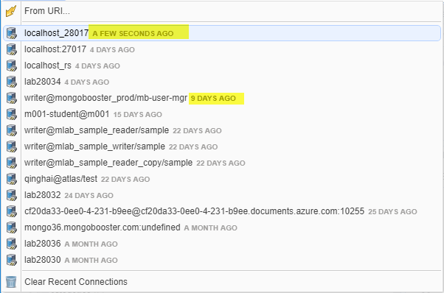
Task: Select writer@mlab_sample_reader_copy/sample entry
Action: 222,163
